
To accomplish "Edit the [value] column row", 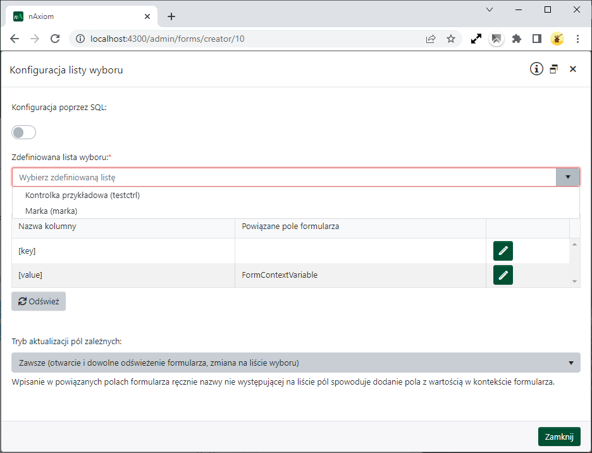I will 503,275.
